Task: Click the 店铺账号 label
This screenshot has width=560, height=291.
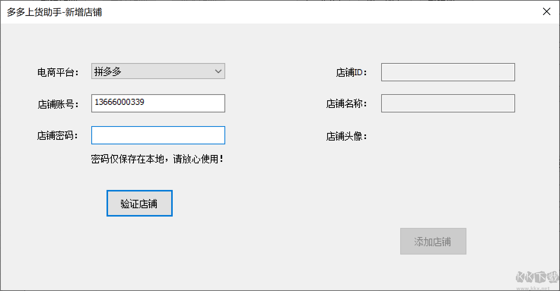Action: (x=58, y=104)
